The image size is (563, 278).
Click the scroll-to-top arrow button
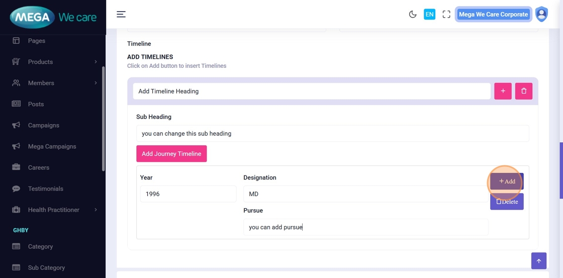pyautogui.click(x=538, y=261)
